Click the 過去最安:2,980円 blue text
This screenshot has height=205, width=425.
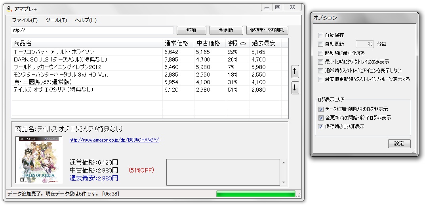click(94, 178)
